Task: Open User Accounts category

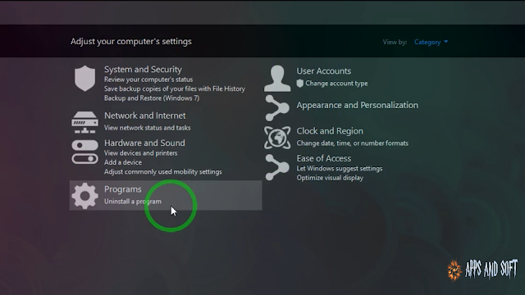Action: pyautogui.click(x=323, y=71)
